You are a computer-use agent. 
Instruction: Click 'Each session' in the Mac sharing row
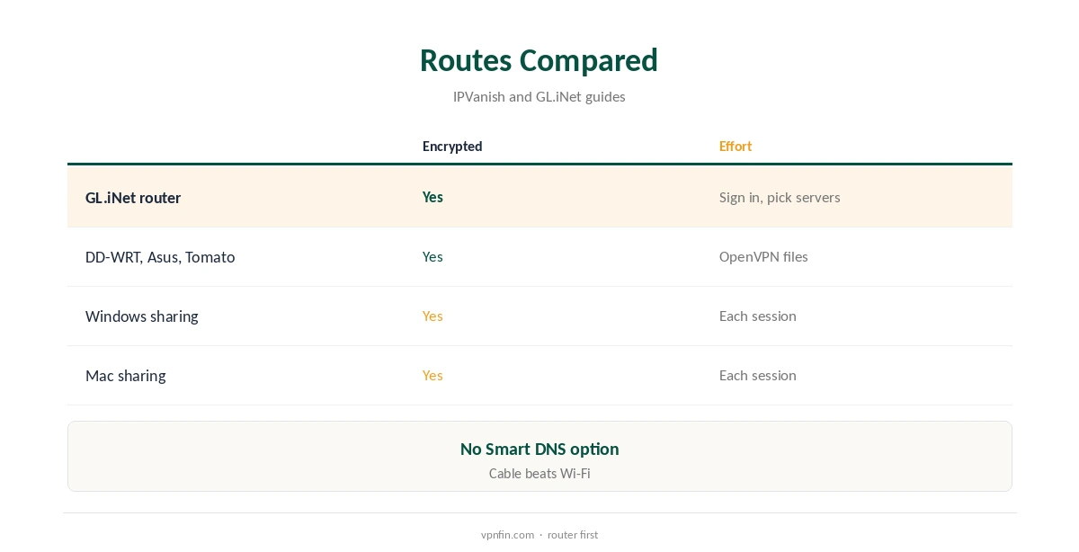[x=757, y=375]
